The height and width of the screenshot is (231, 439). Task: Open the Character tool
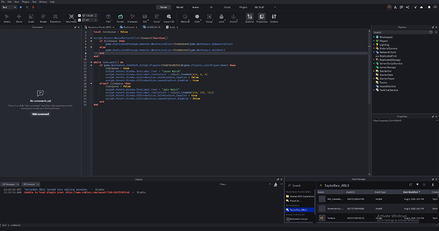(132, 18)
